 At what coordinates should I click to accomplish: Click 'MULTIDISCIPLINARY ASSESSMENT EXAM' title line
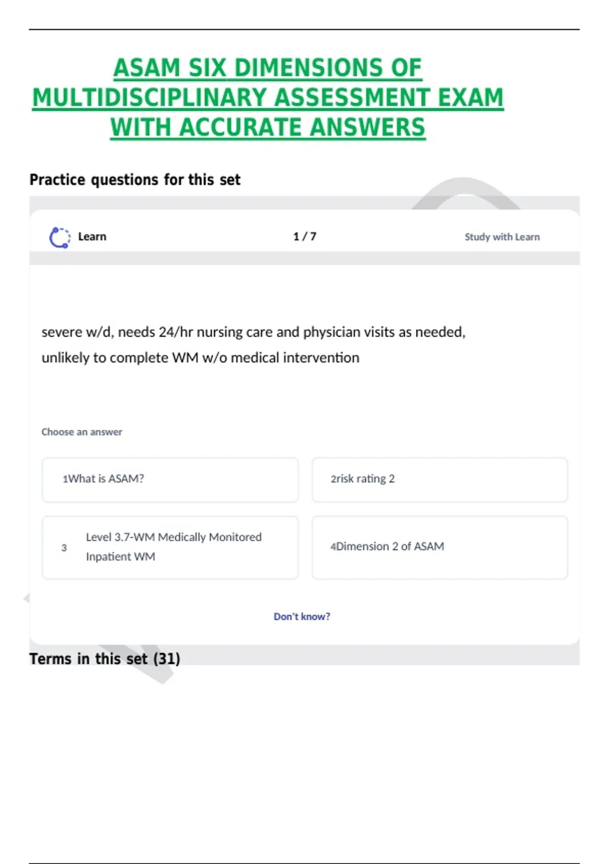pyautogui.click(x=267, y=98)
